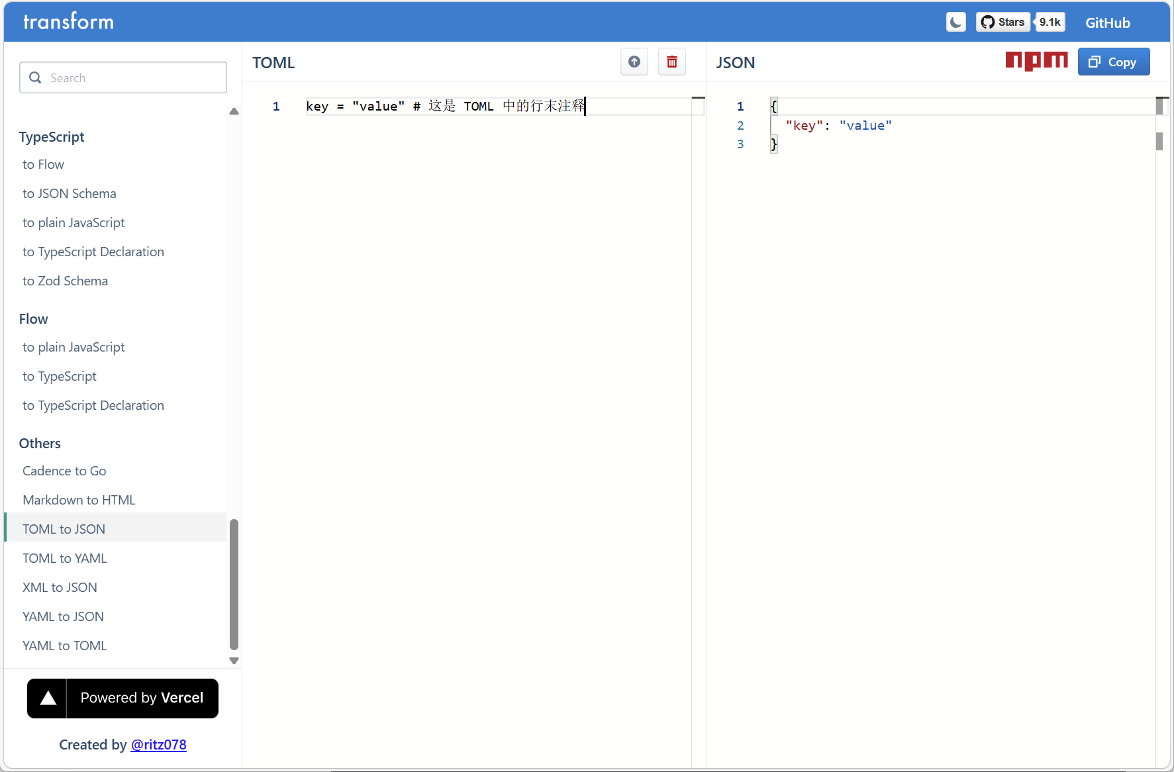Visit the @ritz078 creator link
1174x772 pixels.
point(158,745)
